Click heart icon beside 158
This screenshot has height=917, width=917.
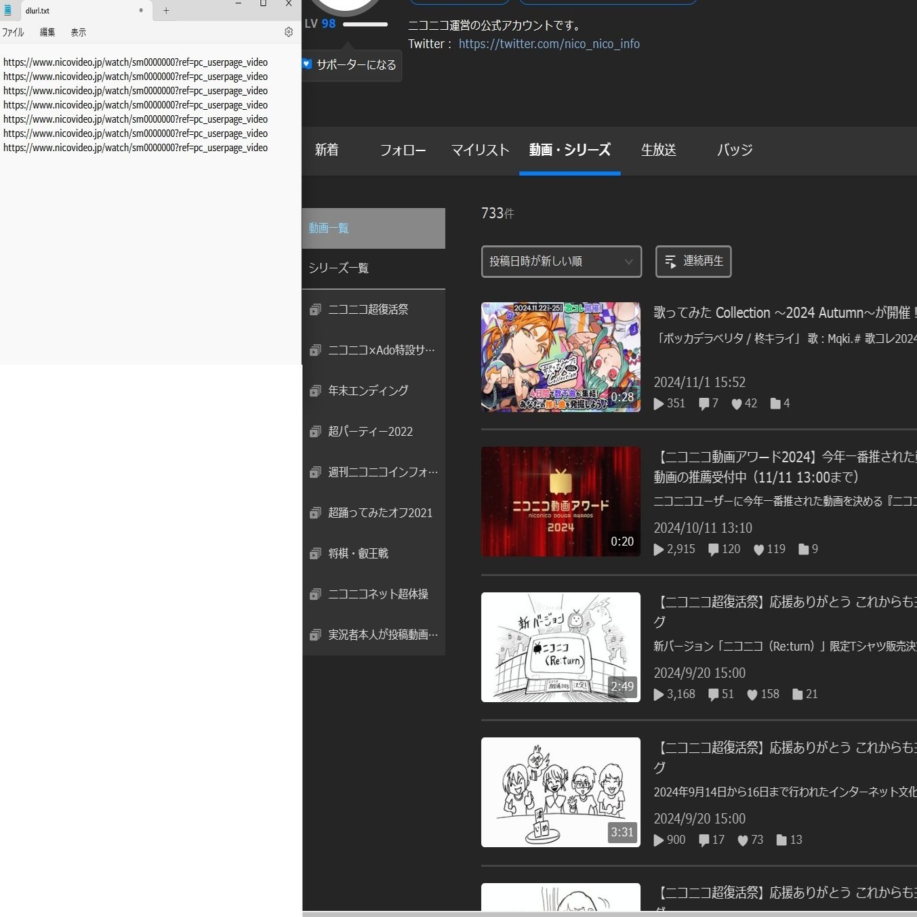pos(752,695)
